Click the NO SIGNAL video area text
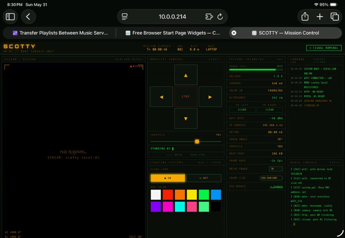Viewport: 345px width, 238px height. [73, 152]
